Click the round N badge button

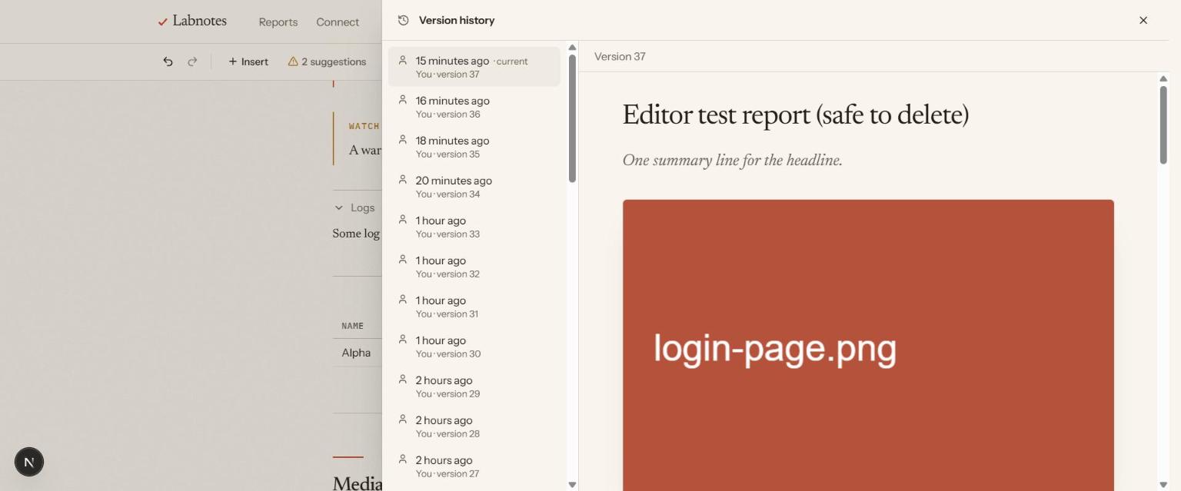29,462
